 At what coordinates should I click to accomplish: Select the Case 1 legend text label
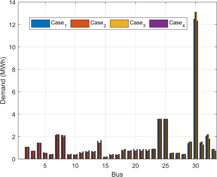(58, 23)
